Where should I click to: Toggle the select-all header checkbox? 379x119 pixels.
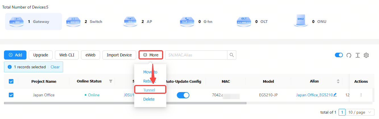(11, 81)
